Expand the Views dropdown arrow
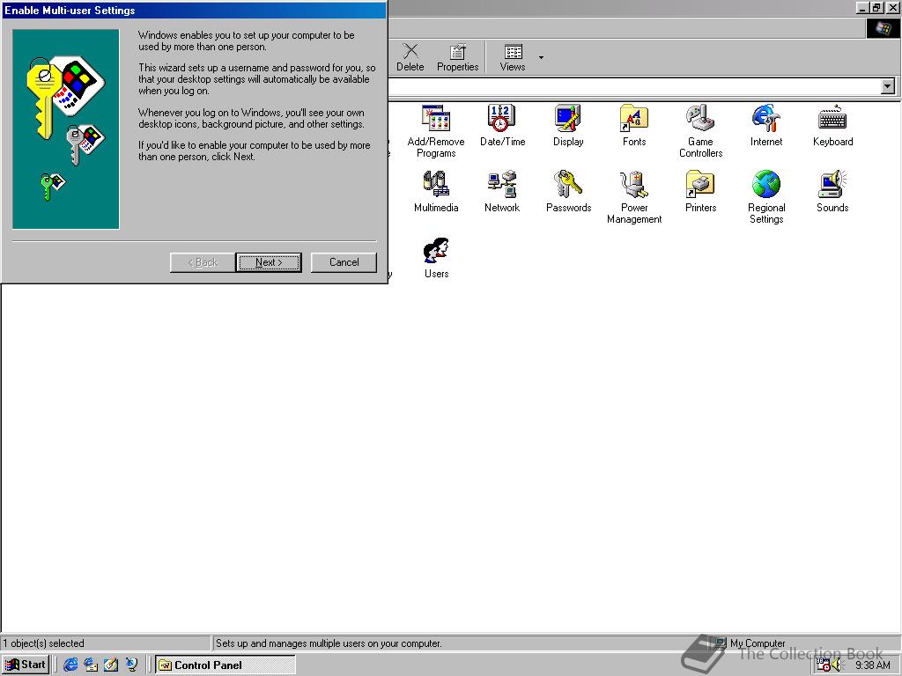This screenshot has height=676, width=902. pos(541,57)
